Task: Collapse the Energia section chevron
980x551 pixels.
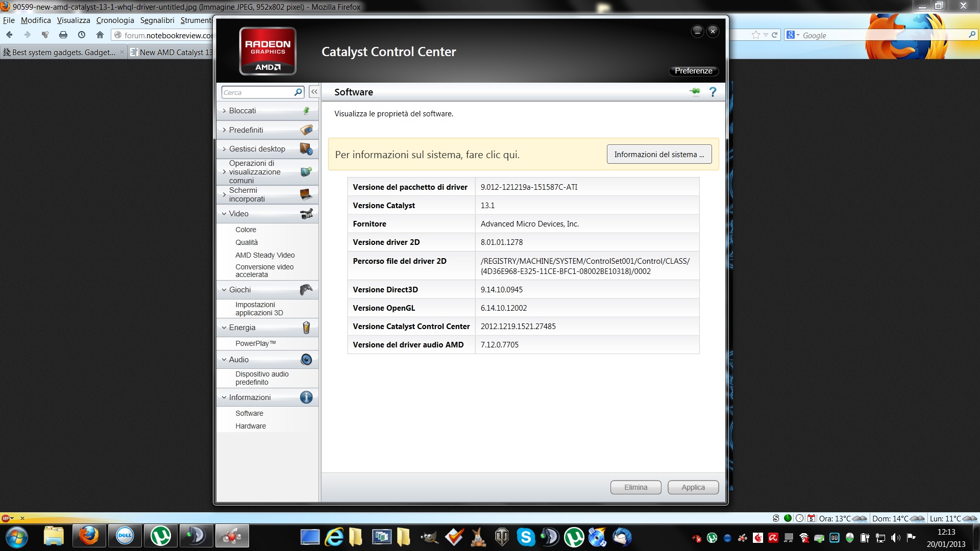Action: pyautogui.click(x=224, y=328)
